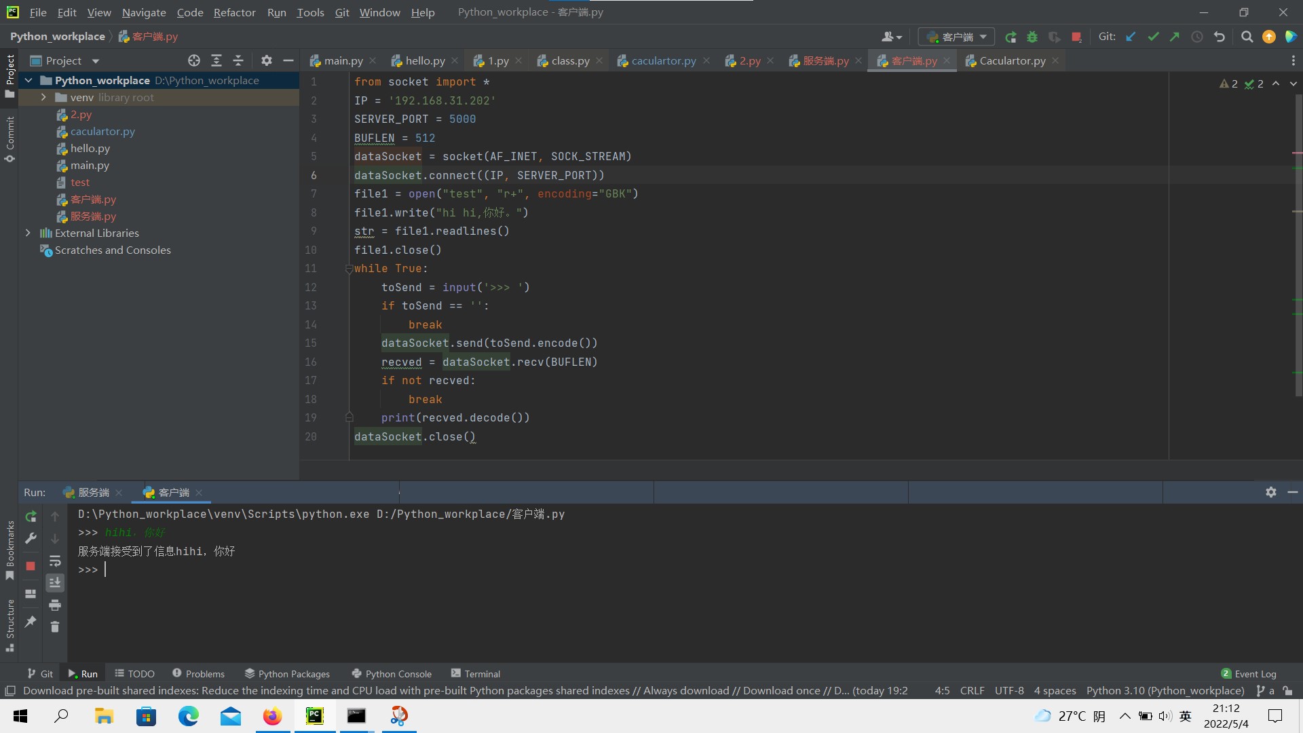Toggle Scroll to End in Run console
The width and height of the screenshot is (1303, 733).
(x=55, y=583)
